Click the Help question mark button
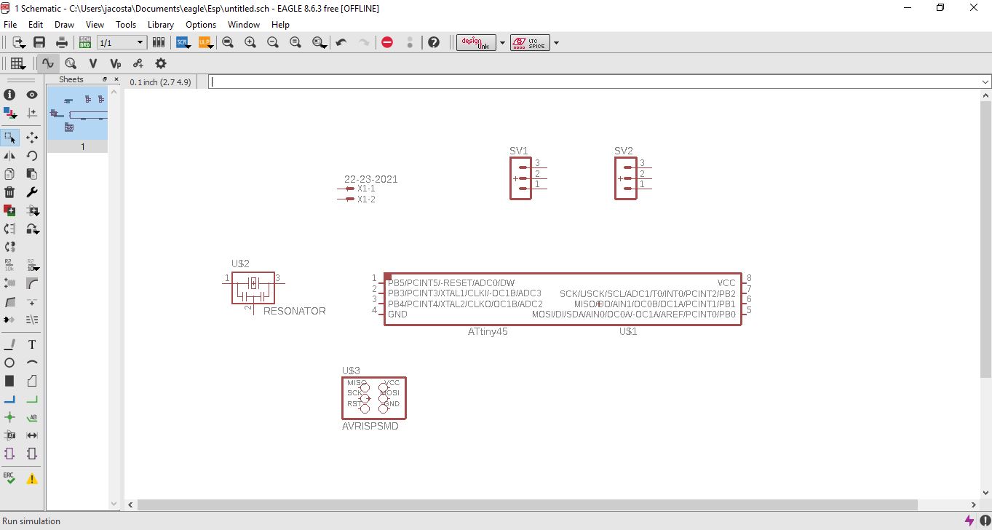Viewport: 992px width, 530px height. point(434,42)
